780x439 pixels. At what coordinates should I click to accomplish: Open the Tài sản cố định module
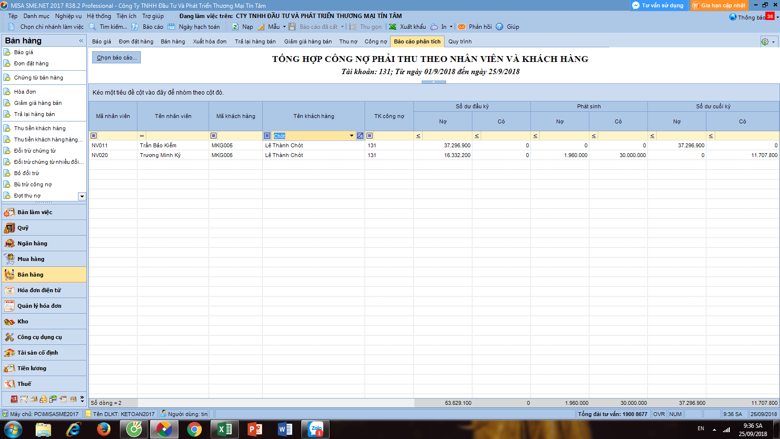pos(44,353)
